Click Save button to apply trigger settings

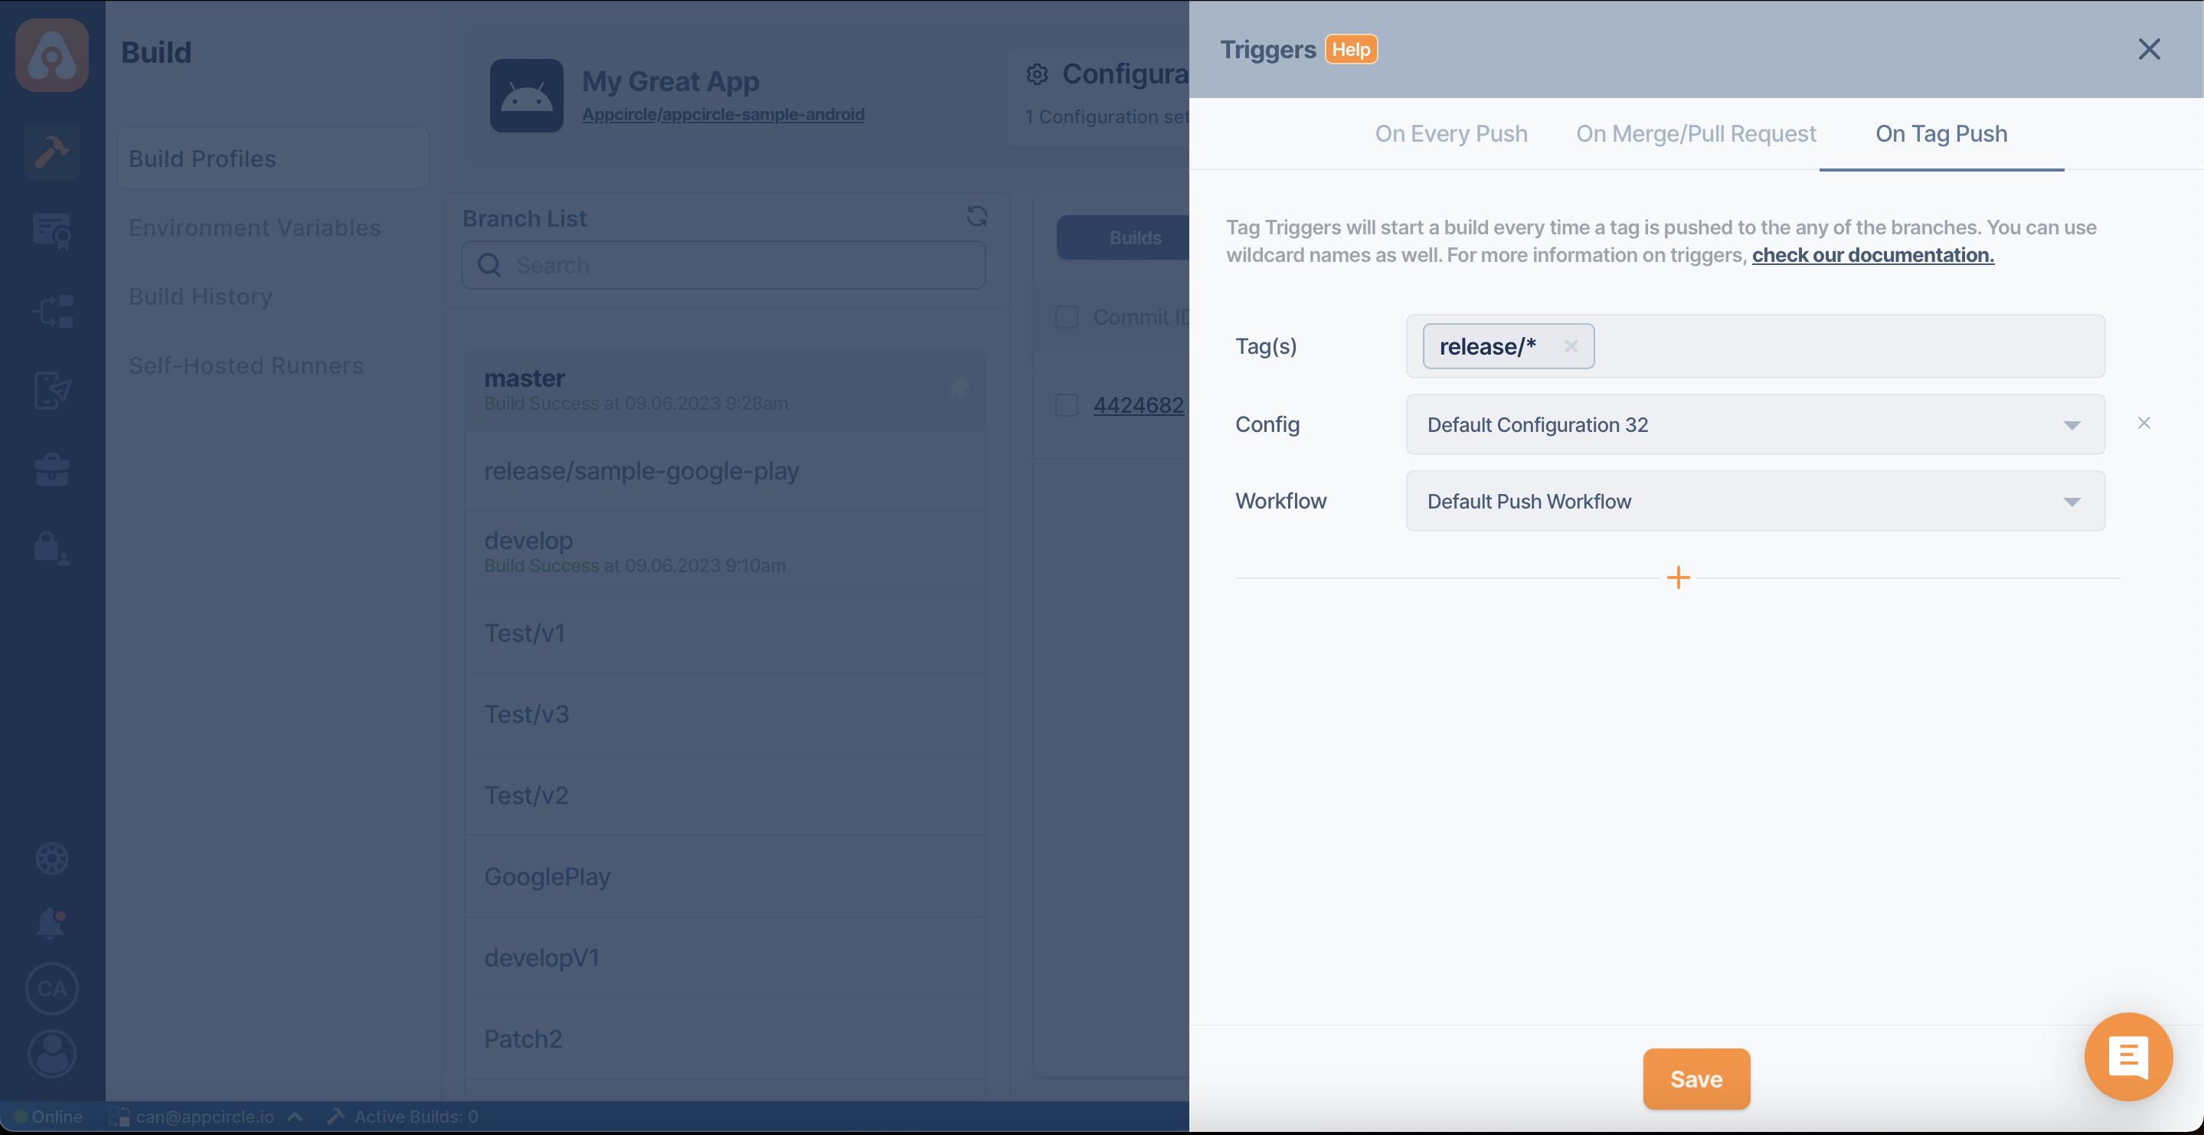coord(1696,1080)
